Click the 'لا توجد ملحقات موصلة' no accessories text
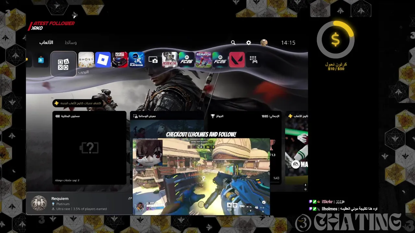This screenshot has width=415, height=233. coord(67,180)
